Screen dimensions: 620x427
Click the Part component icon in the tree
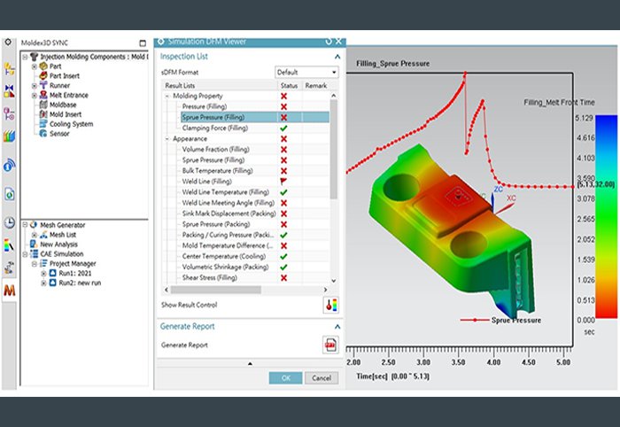coord(43,66)
